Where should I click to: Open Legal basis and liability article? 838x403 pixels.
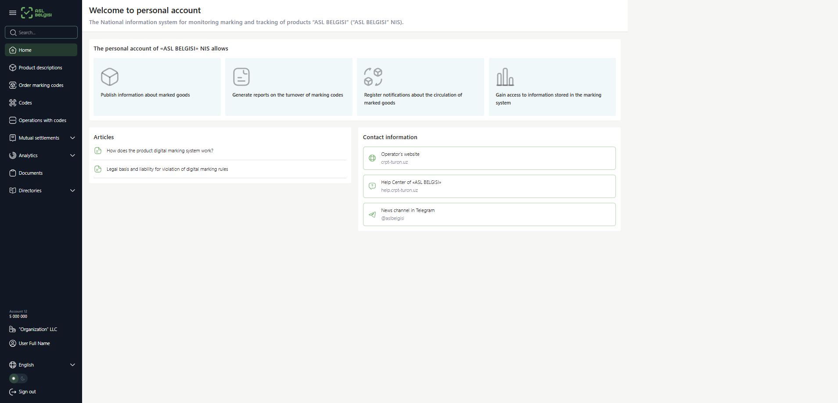pos(167,169)
